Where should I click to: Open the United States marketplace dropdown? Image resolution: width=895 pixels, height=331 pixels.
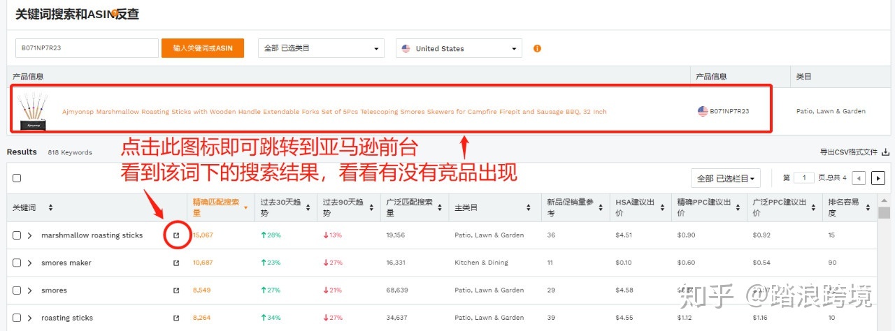(x=459, y=49)
